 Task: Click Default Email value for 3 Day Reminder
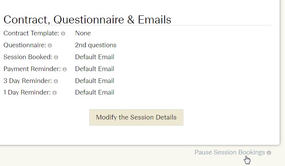click(95, 81)
